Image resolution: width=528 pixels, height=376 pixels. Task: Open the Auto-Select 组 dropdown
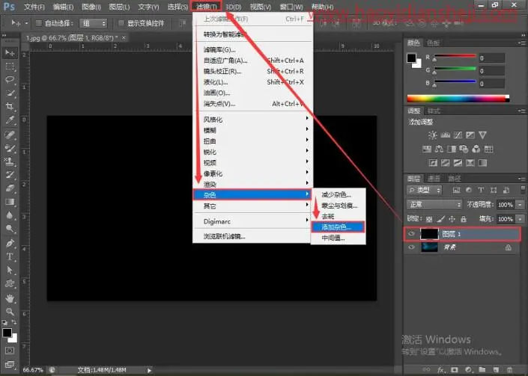(x=94, y=23)
